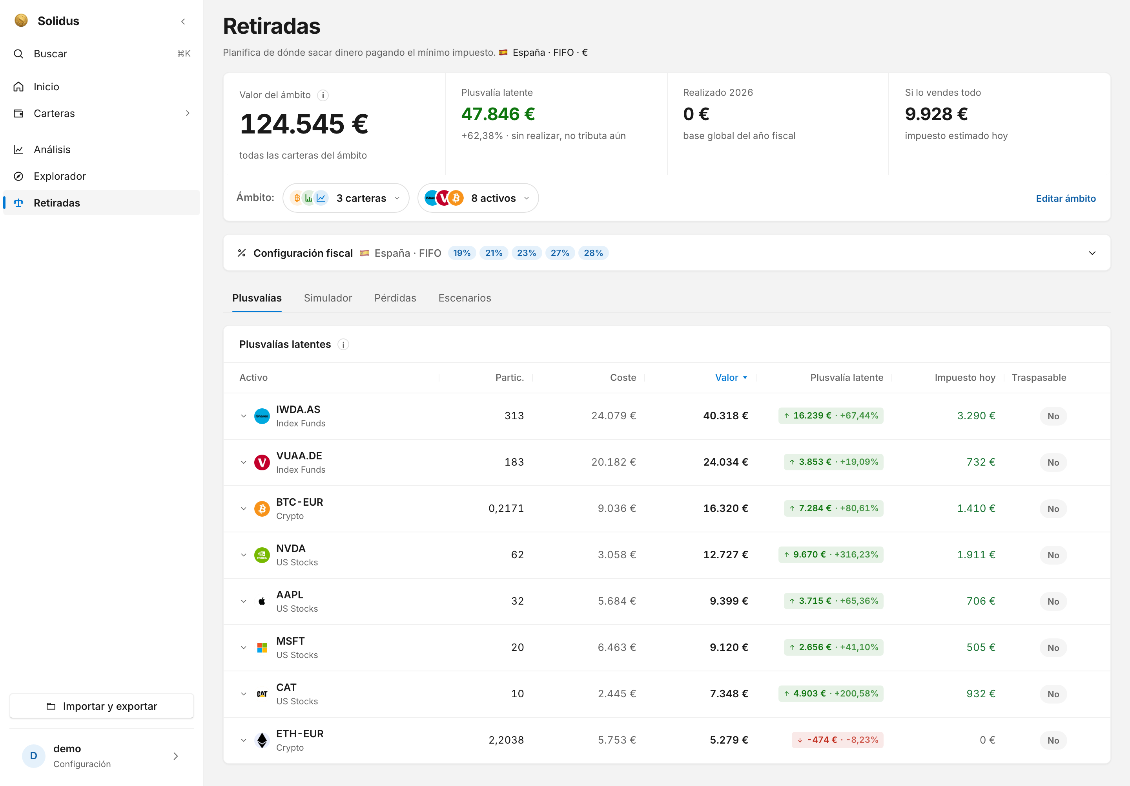Click the Editar ámbito link
The image size is (1130, 786).
coord(1066,199)
